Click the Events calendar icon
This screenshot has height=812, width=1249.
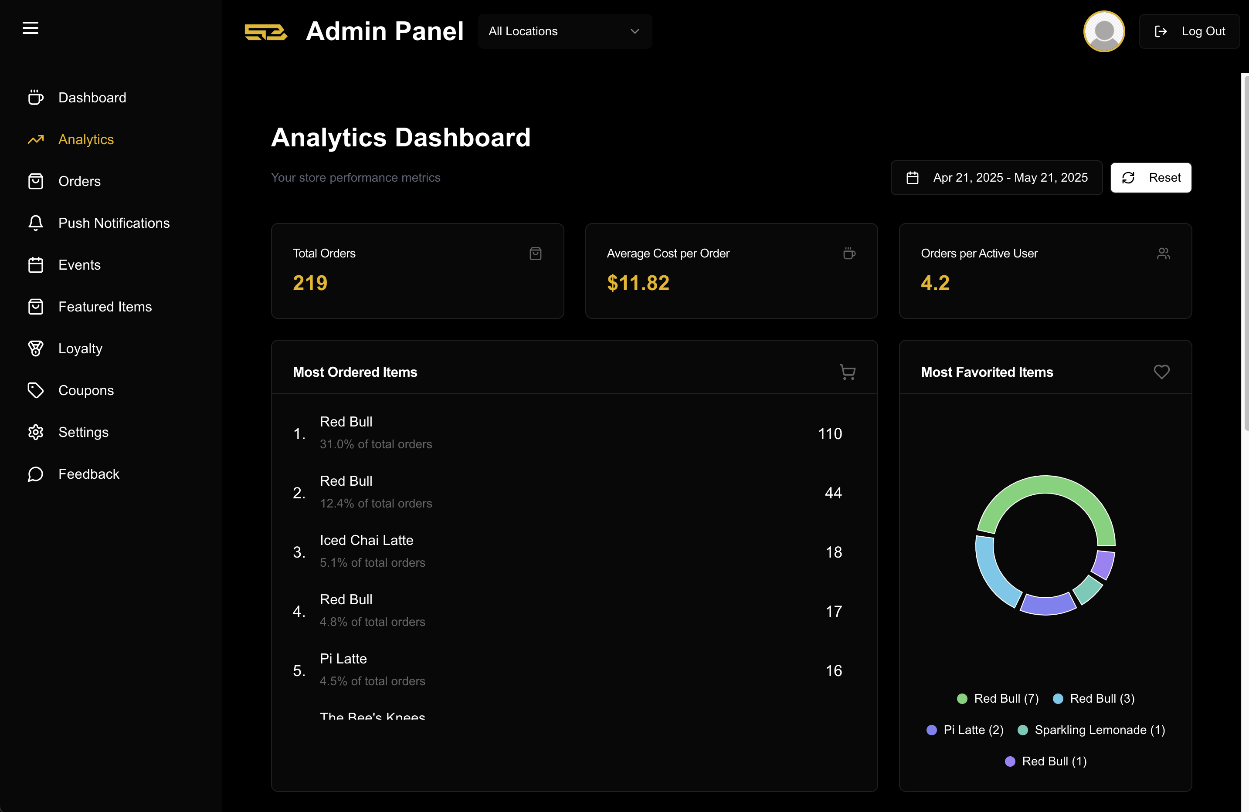click(36, 265)
